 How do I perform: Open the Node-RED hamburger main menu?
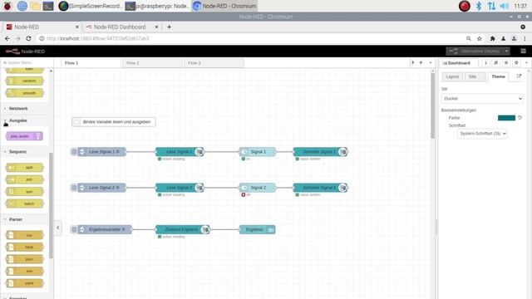coord(523,51)
